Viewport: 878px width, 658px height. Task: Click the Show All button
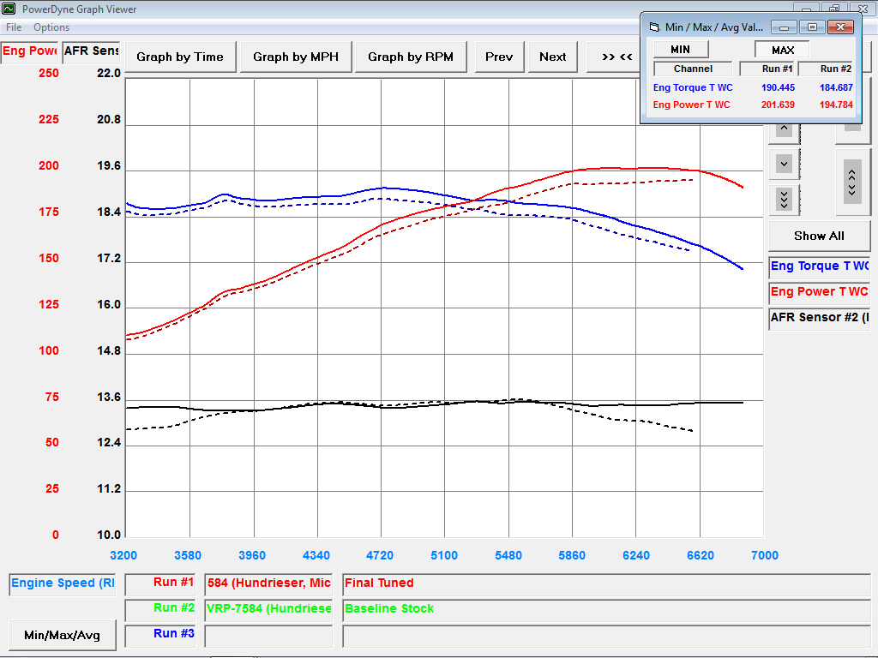(x=819, y=236)
